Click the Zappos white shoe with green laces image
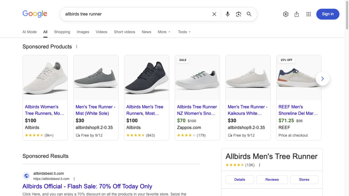 pos(198,78)
